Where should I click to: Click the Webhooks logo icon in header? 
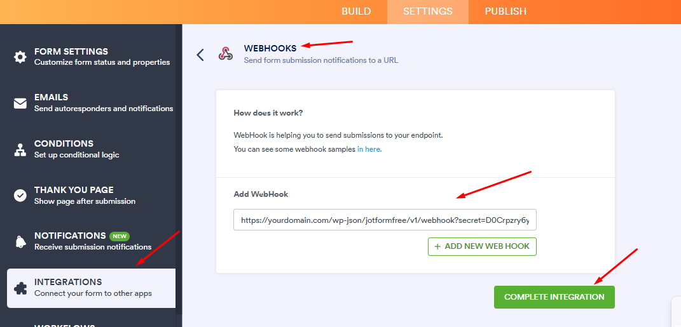[225, 54]
